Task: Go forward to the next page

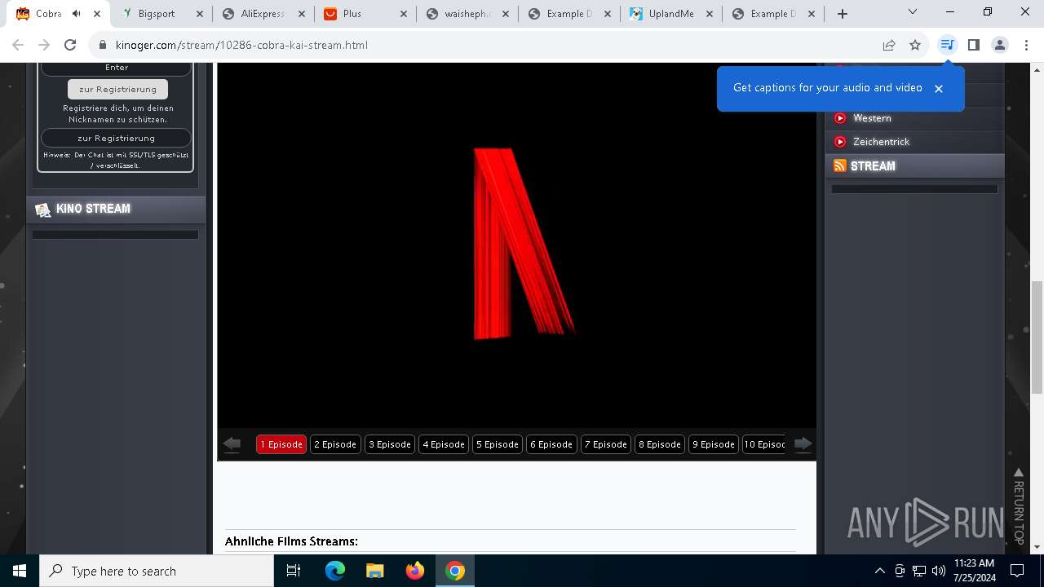Action: point(44,45)
